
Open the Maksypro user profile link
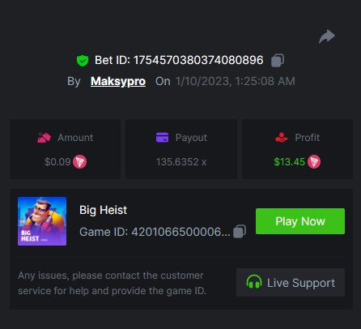pos(118,81)
